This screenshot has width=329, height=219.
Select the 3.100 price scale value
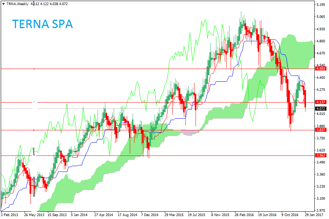click(321, 199)
